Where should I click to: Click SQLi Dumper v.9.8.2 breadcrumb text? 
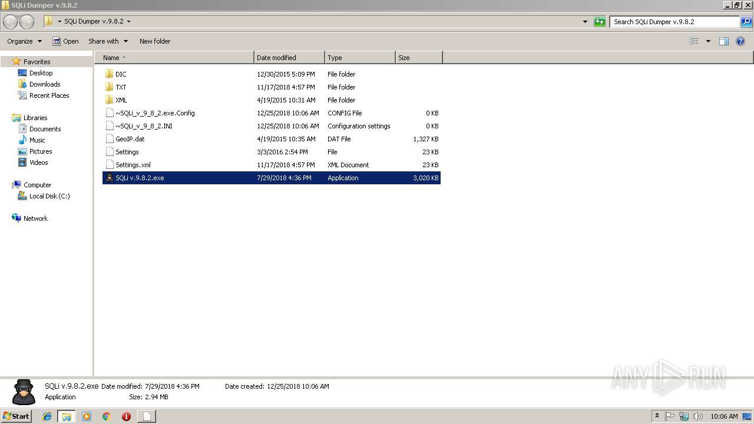click(x=94, y=22)
